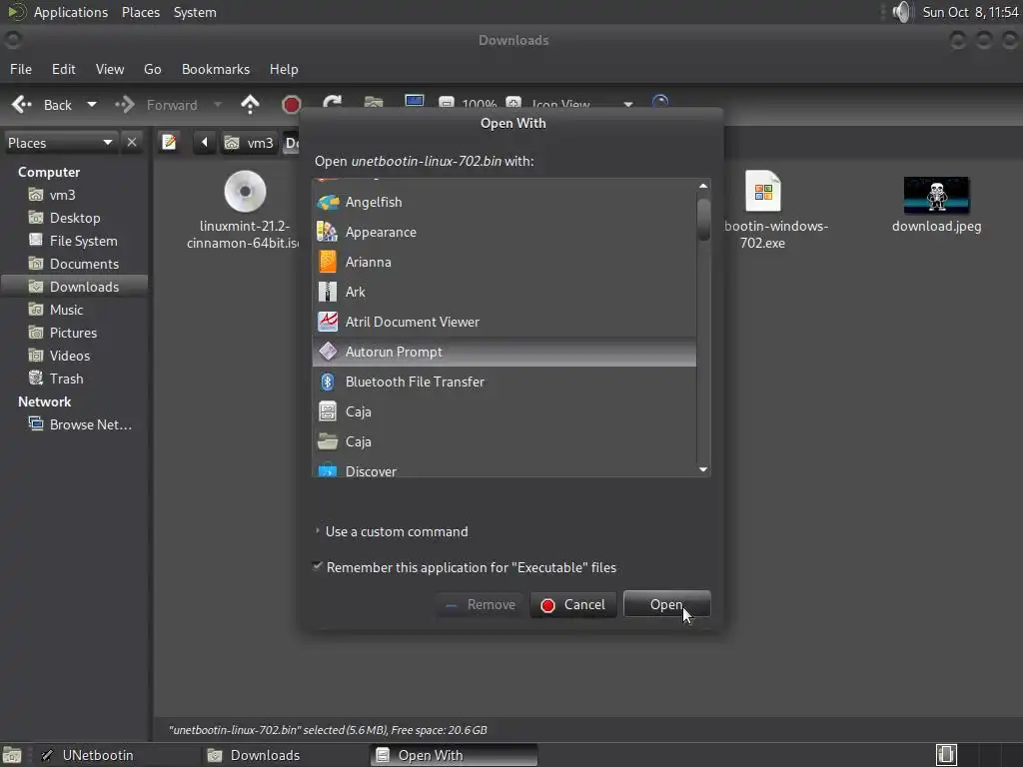Switch to Downloads window in taskbar
The image size is (1023, 767).
(285, 755)
